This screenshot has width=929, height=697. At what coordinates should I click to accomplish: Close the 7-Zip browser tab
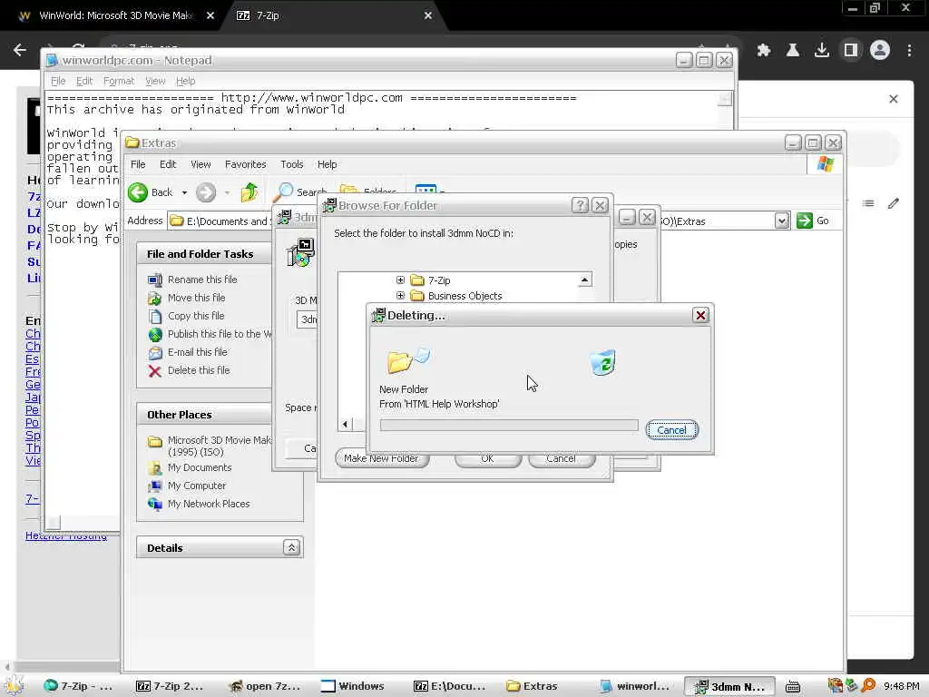coord(428,15)
